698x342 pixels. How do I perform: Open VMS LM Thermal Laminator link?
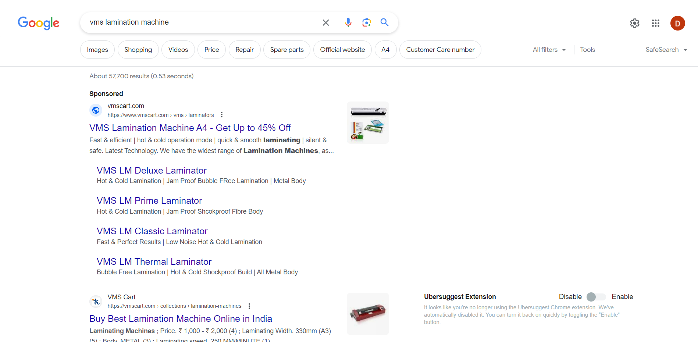[154, 261]
